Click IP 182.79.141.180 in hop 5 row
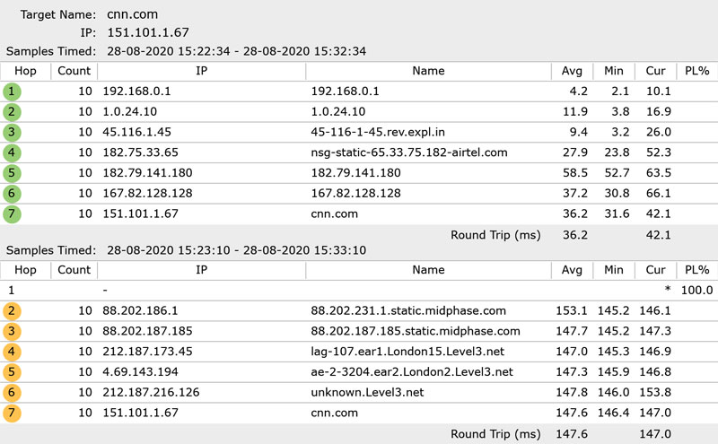This screenshot has height=444, width=718. click(147, 173)
